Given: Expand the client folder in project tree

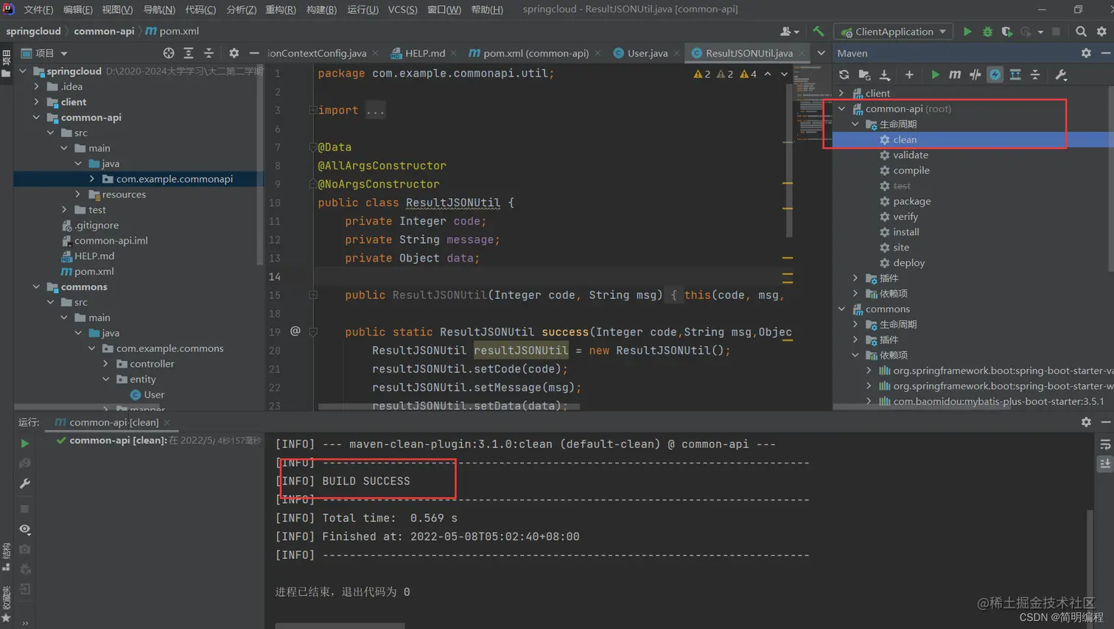Looking at the screenshot, I should (x=37, y=102).
